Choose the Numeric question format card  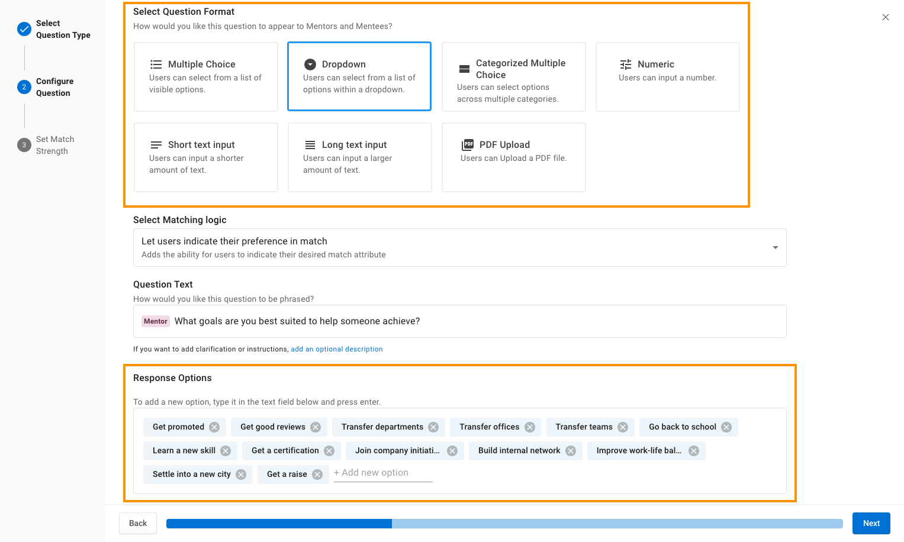pos(668,77)
